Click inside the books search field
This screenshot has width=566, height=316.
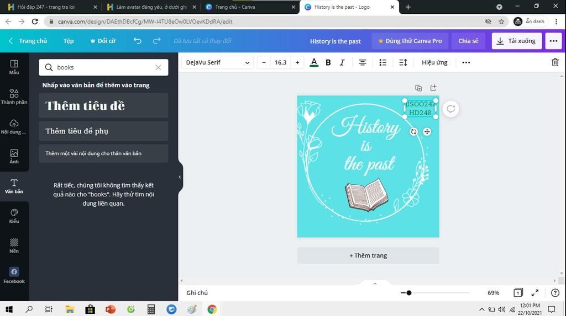[x=103, y=67]
